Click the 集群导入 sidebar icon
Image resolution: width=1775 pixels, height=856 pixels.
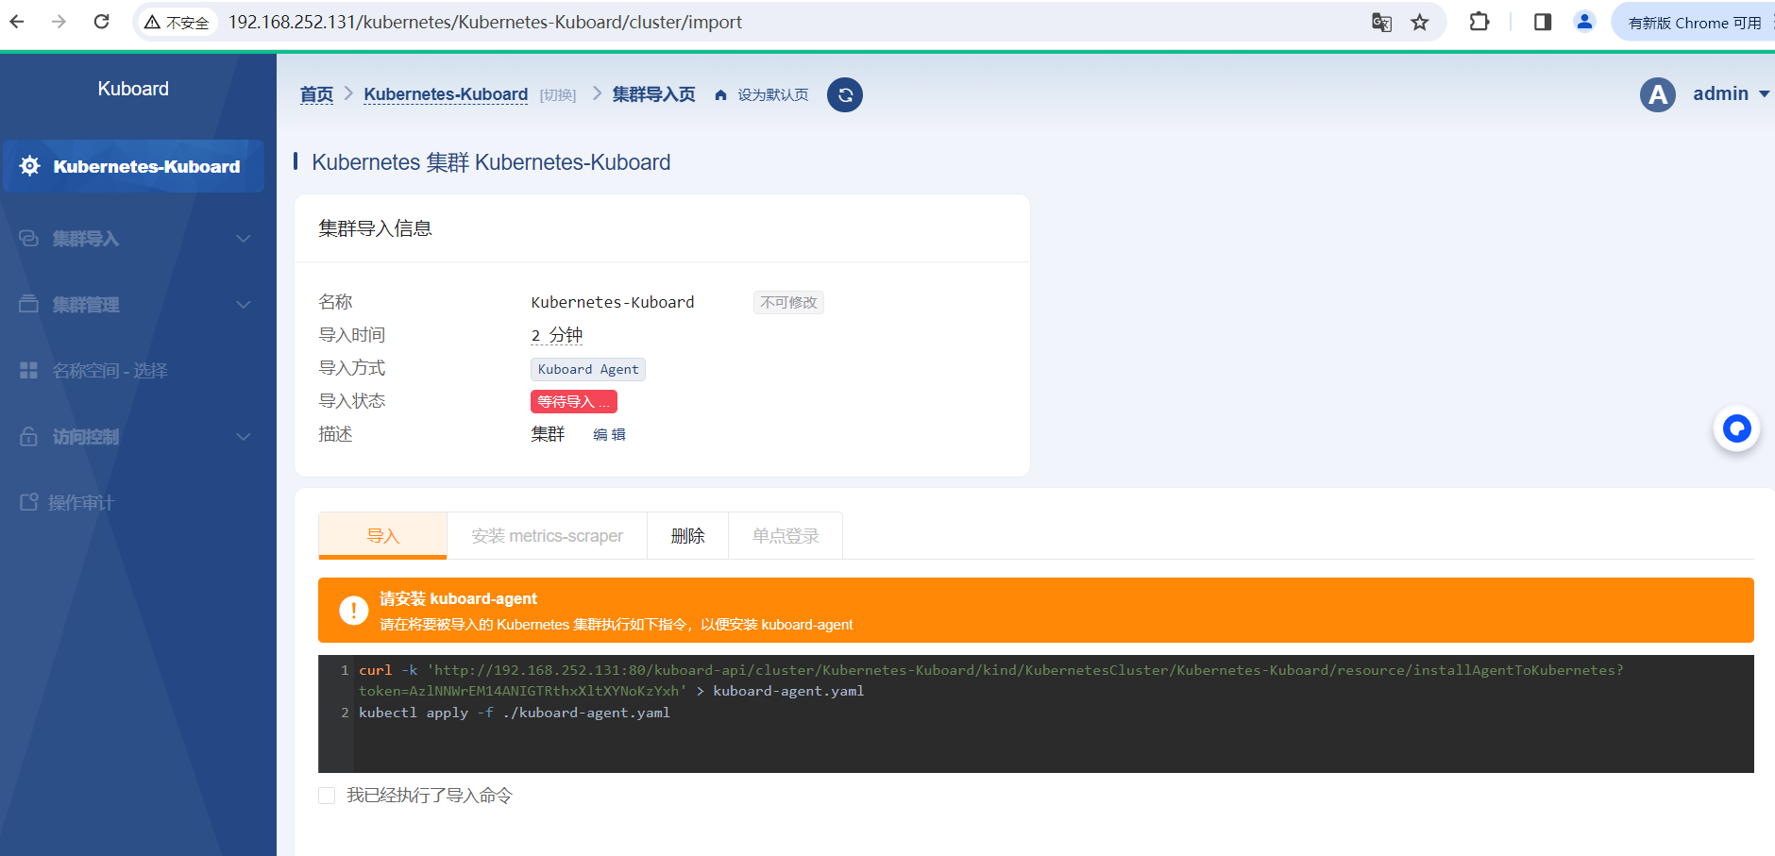[29, 239]
